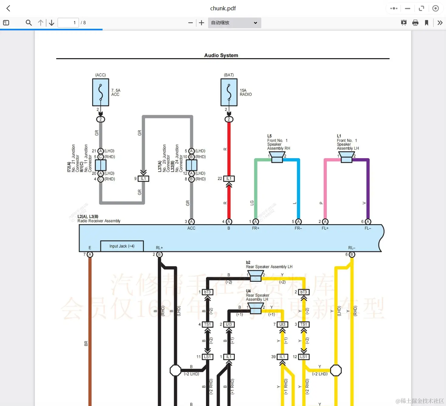
Task: Open the three-dots more options menu
Action: (x=394, y=8)
